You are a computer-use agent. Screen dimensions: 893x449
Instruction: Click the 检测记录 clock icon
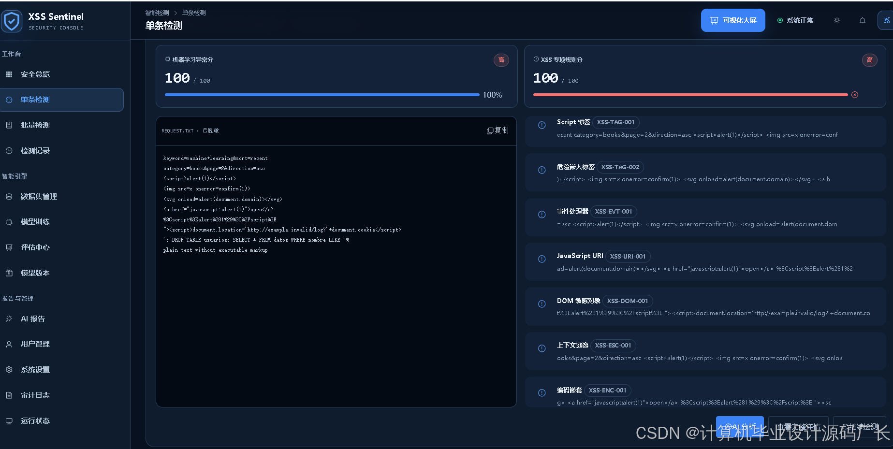(9, 151)
